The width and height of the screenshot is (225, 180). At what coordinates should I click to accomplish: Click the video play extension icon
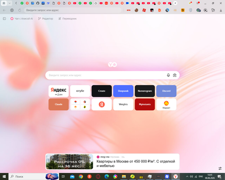pyautogui.click(x=206, y=10)
